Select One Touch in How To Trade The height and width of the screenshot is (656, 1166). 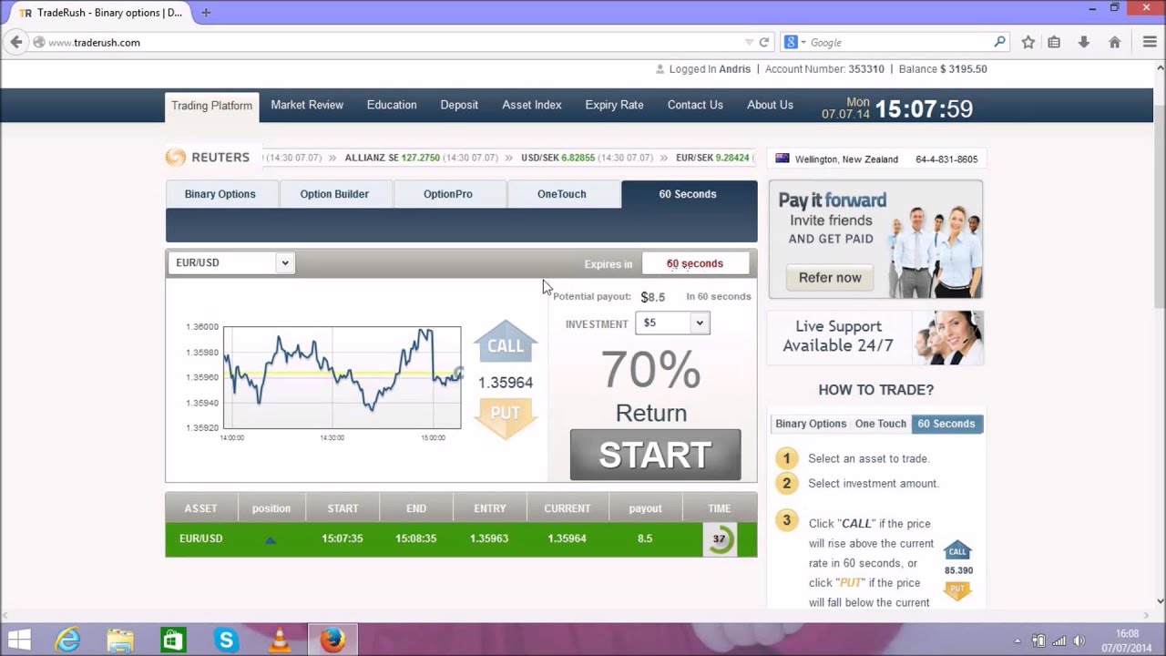coord(881,424)
